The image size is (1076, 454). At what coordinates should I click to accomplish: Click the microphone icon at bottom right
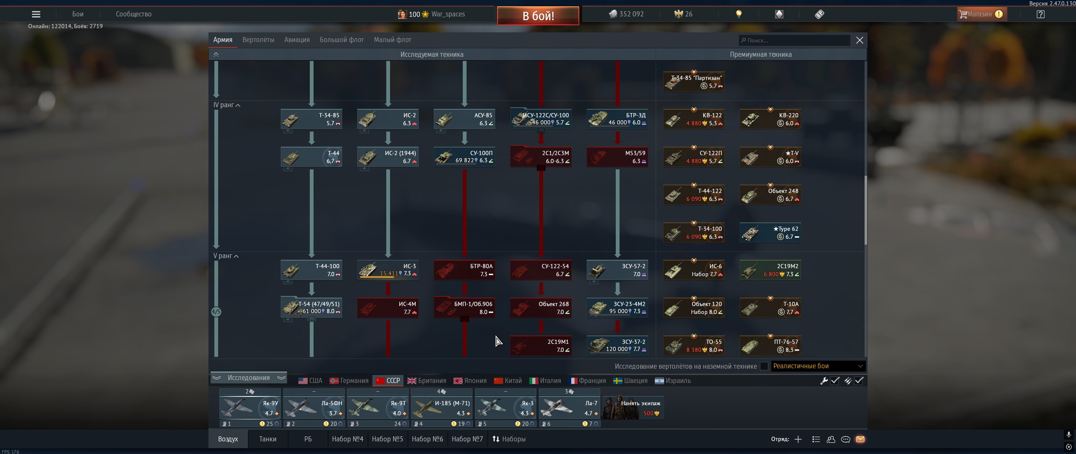coord(1068,435)
